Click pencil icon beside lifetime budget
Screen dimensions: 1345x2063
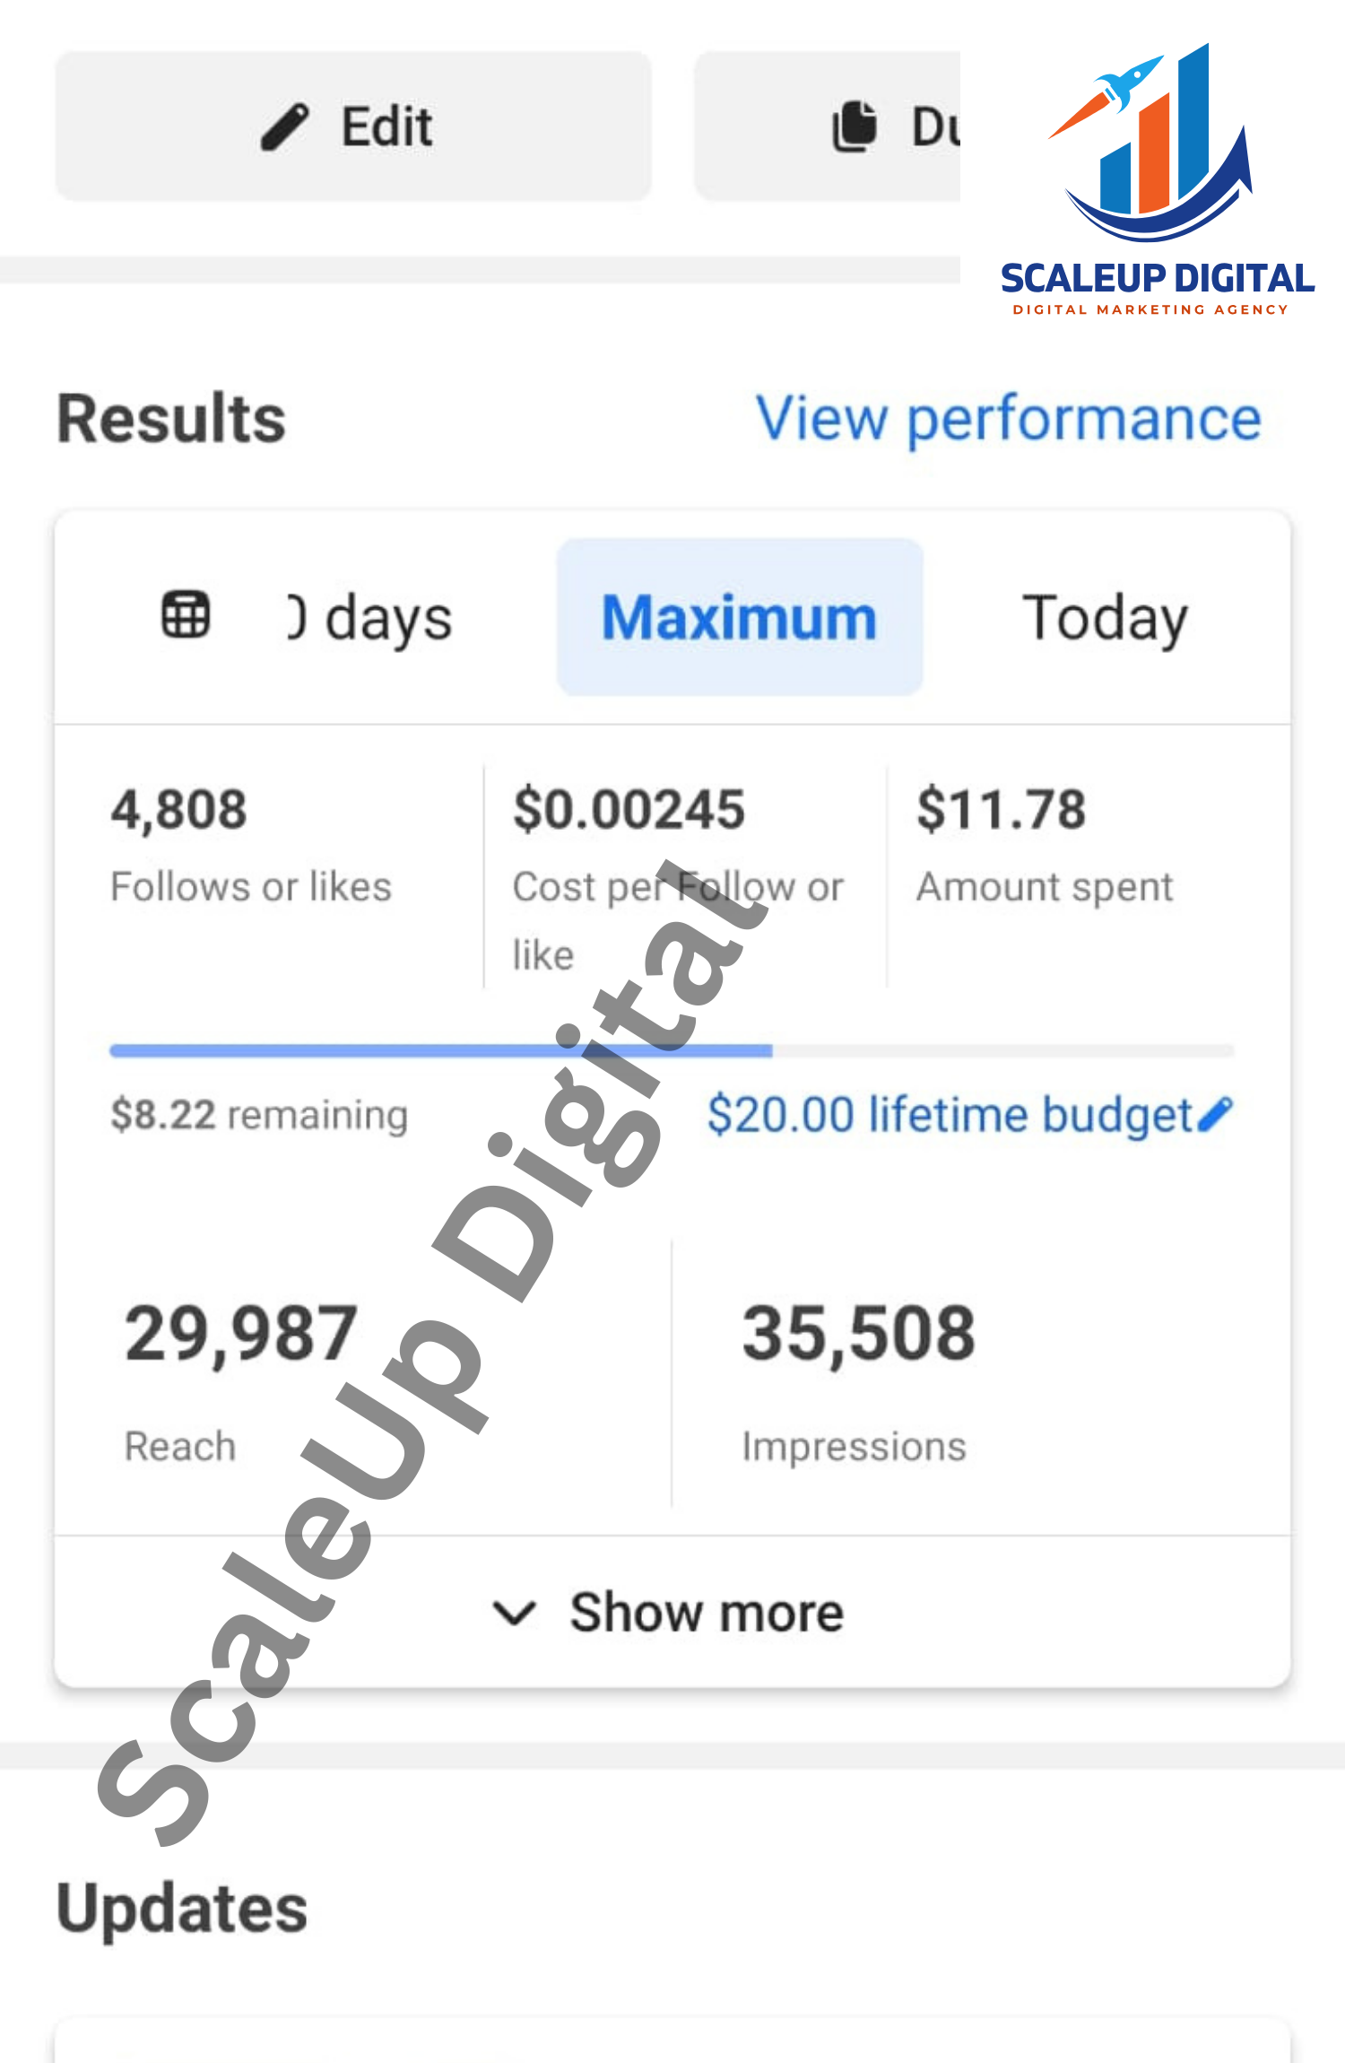click(x=1216, y=1115)
